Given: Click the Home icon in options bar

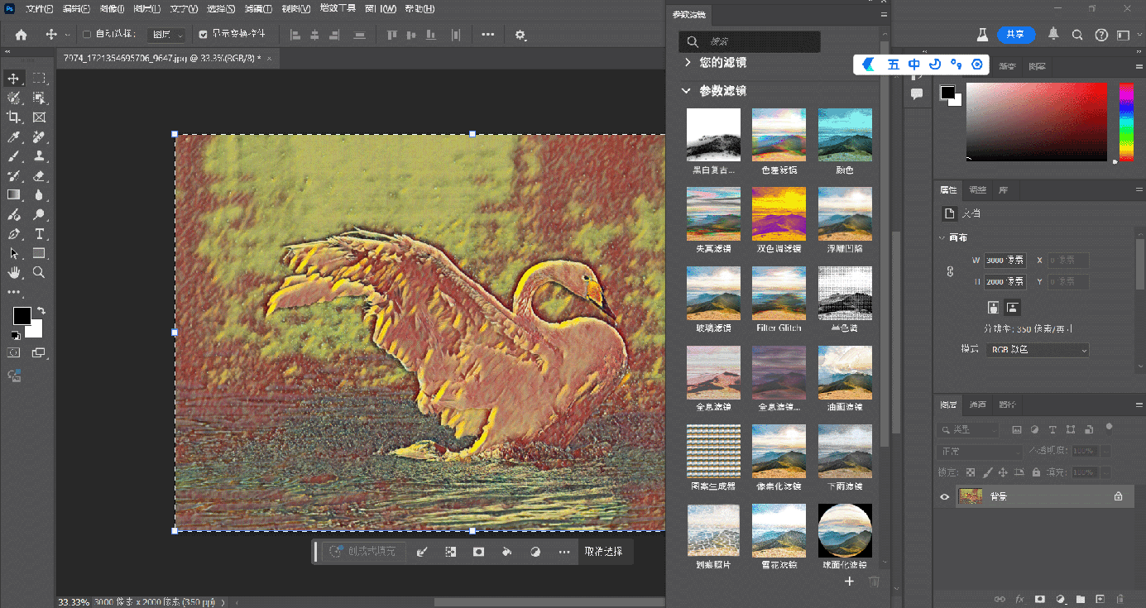Looking at the screenshot, I should [21, 35].
